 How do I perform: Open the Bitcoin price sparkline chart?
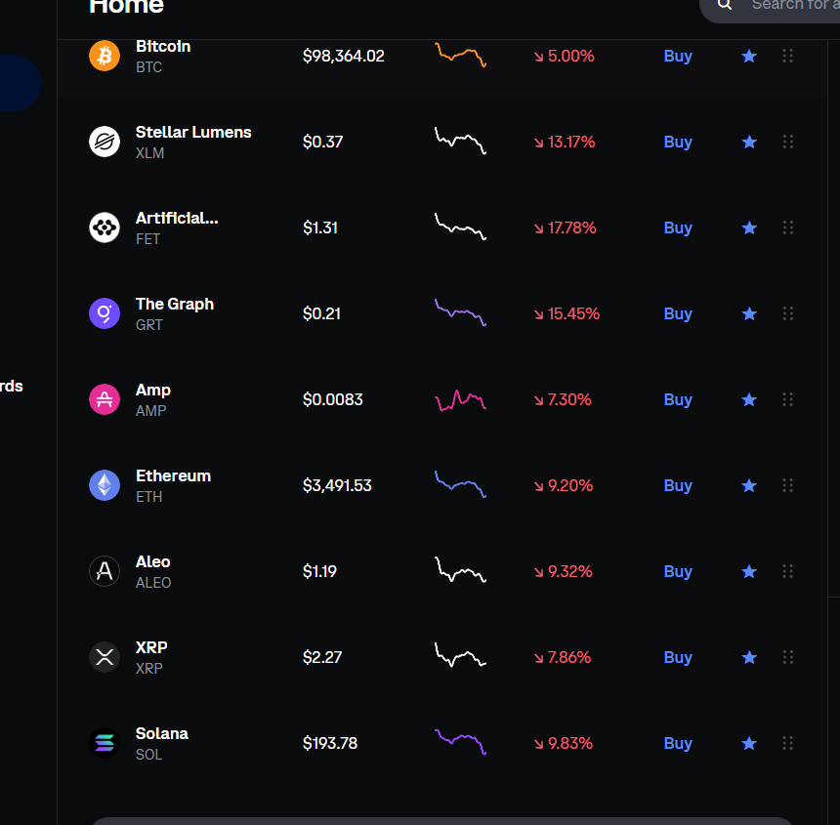(460, 55)
